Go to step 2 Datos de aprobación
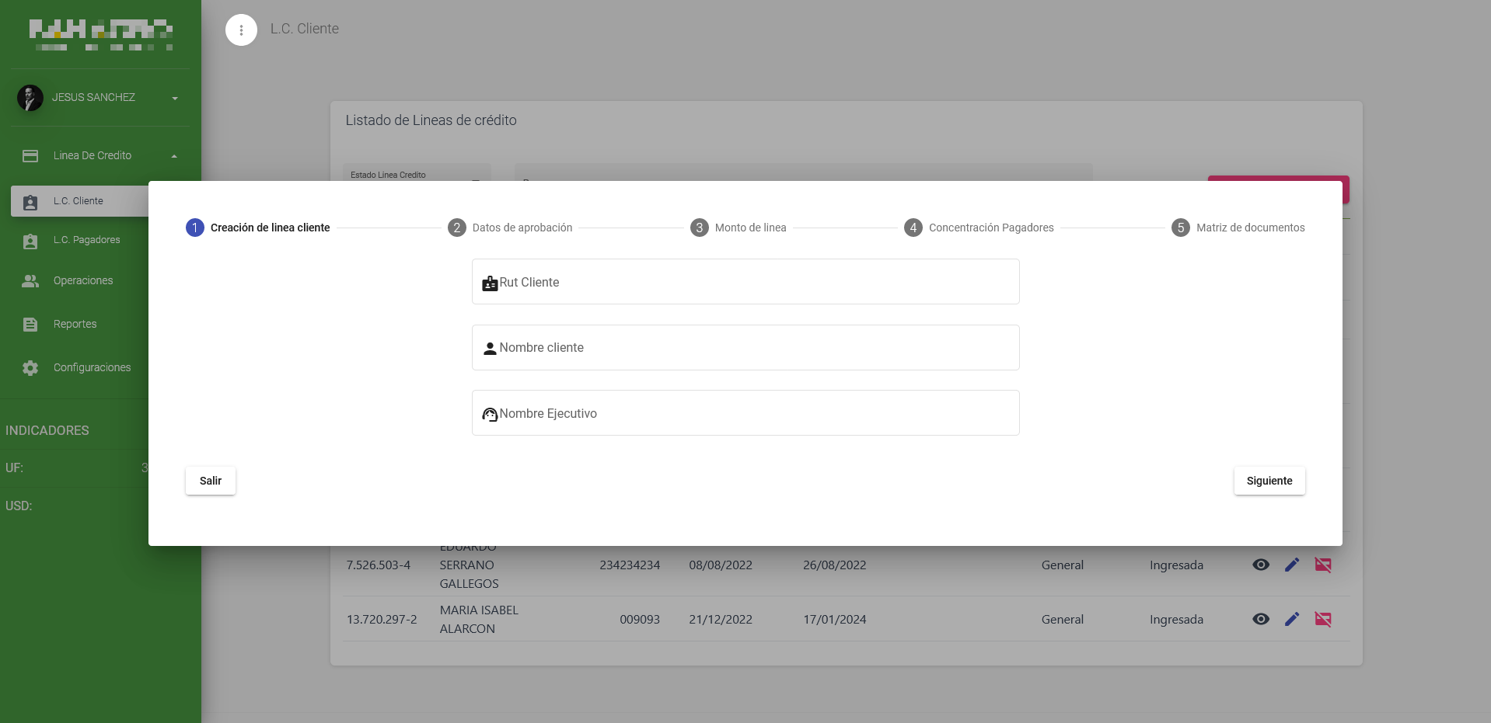This screenshot has width=1491, height=723. [x=510, y=228]
